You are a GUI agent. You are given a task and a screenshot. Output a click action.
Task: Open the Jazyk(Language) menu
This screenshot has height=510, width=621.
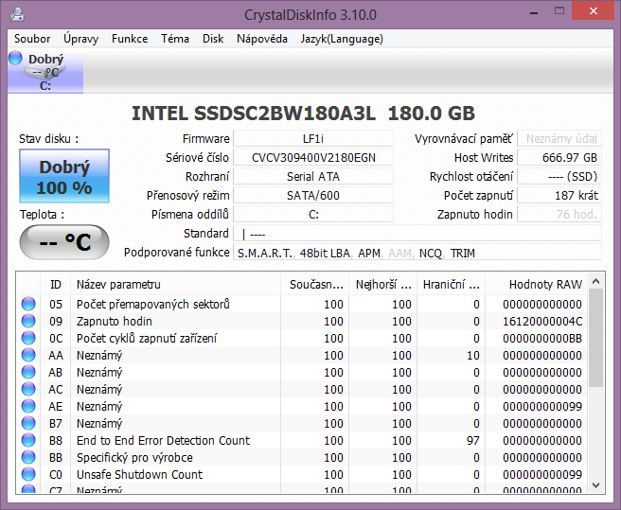(x=342, y=39)
